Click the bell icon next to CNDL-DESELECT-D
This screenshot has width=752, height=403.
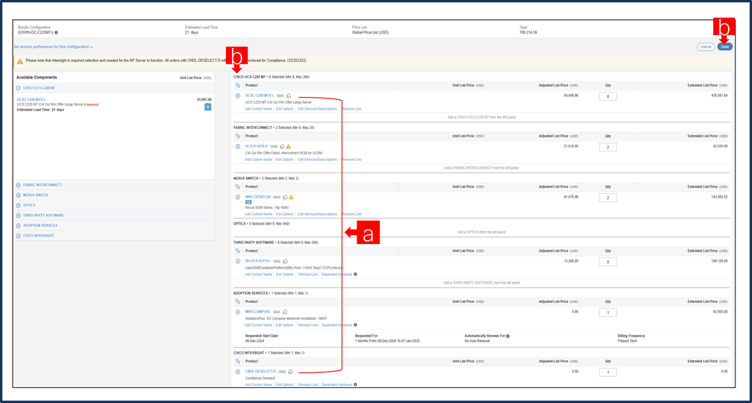coord(291,372)
